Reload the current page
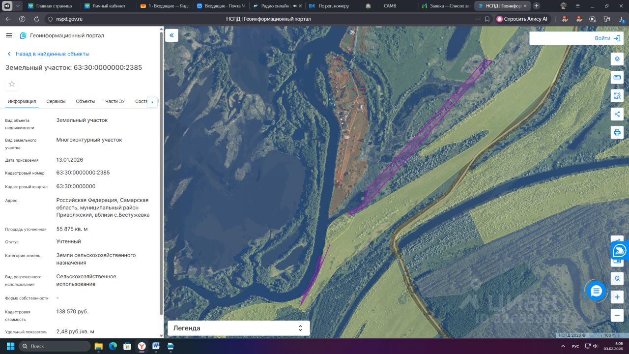Image resolution: width=629 pixels, height=354 pixels. [x=36, y=19]
